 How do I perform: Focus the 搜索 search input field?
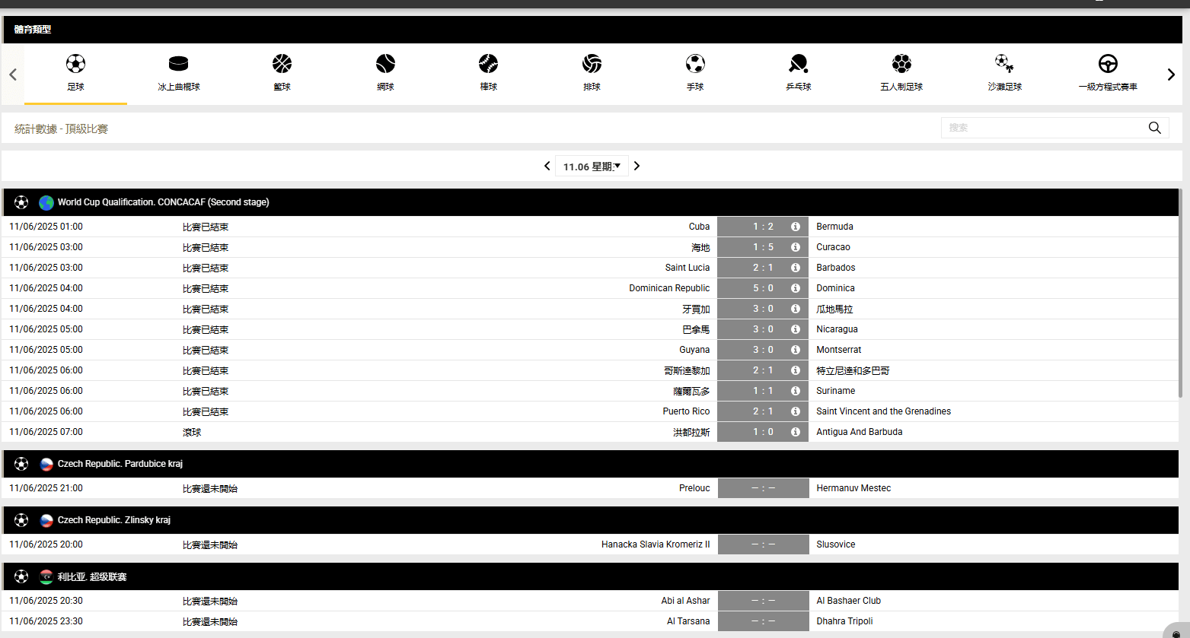pos(1043,128)
